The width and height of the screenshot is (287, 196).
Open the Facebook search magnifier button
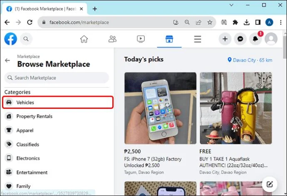[26, 39]
